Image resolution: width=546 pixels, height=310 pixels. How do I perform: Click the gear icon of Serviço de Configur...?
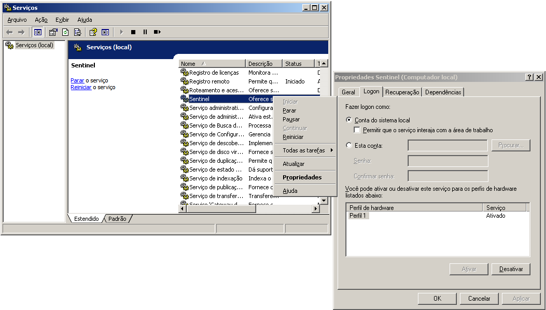pyautogui.click(x=184, y=134)
